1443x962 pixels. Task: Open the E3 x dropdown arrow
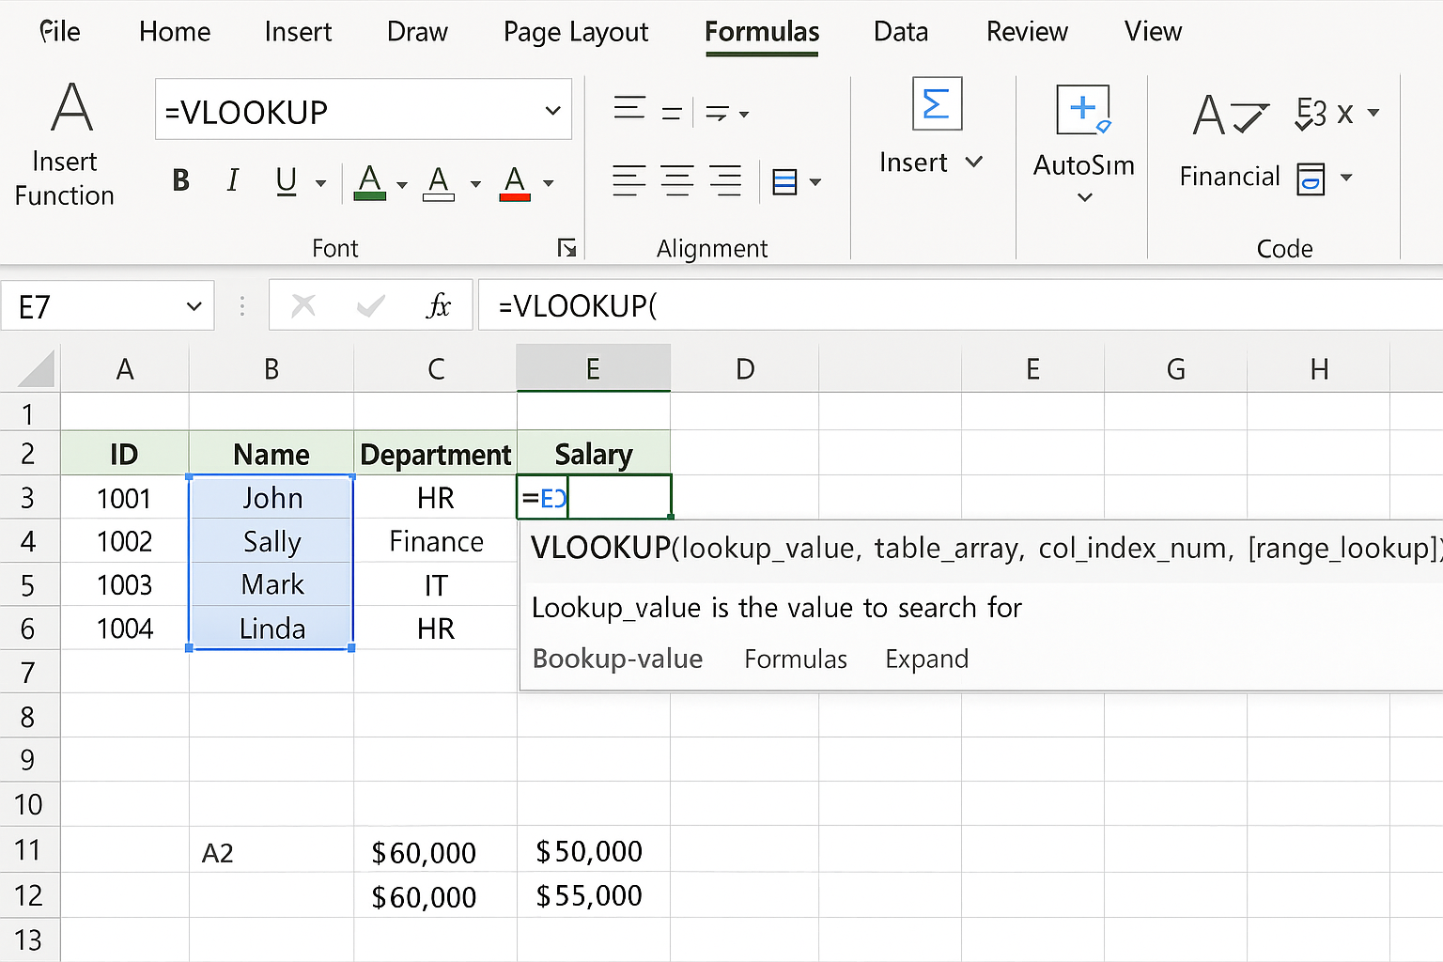point(1373,113)
